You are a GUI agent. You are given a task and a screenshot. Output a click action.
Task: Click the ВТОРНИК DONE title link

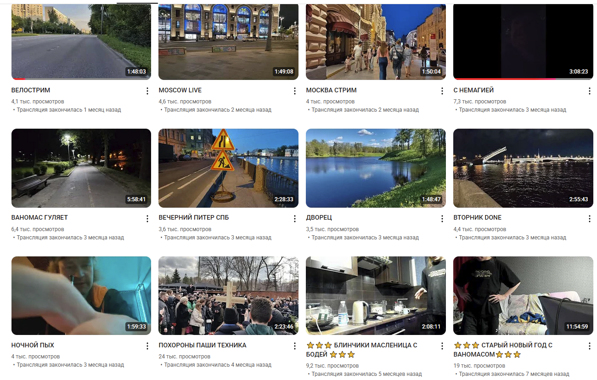[x=477, y=217]
